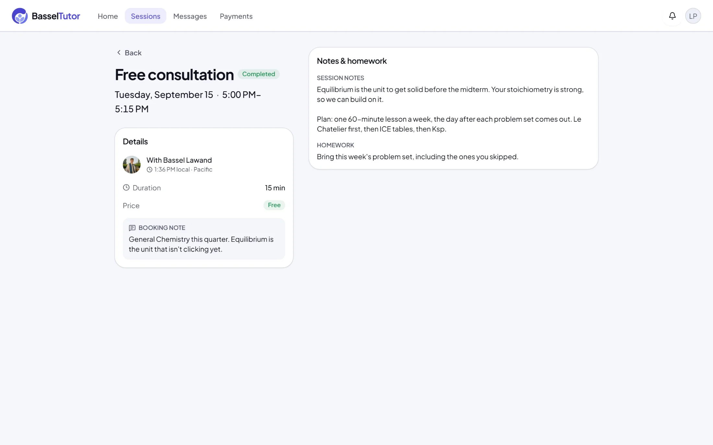The height and width of the screenshot is (445, 713).
Task: Click the "BOOKING NOTE" label
Action: [x=162, y=228]
